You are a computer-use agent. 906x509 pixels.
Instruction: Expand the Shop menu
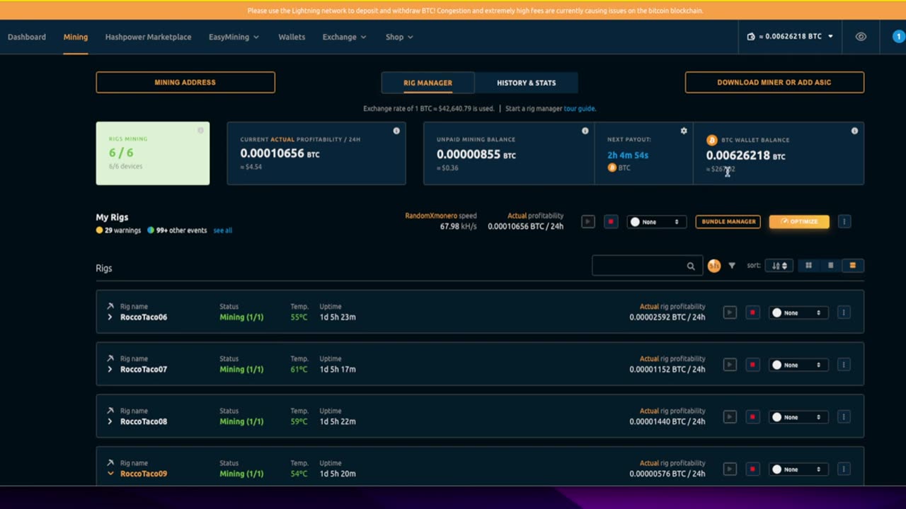399,37
